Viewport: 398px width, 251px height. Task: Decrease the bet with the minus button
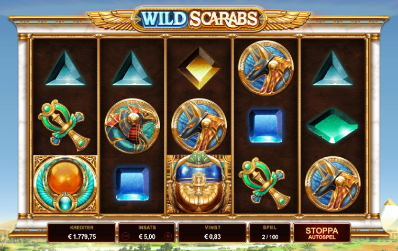tap(125, 236)
